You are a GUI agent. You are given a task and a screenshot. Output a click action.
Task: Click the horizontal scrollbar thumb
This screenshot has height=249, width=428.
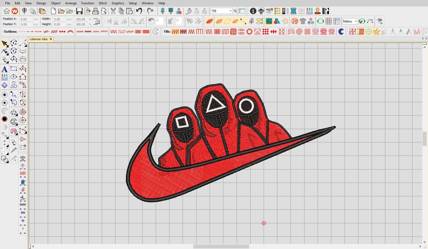[221, 246]
